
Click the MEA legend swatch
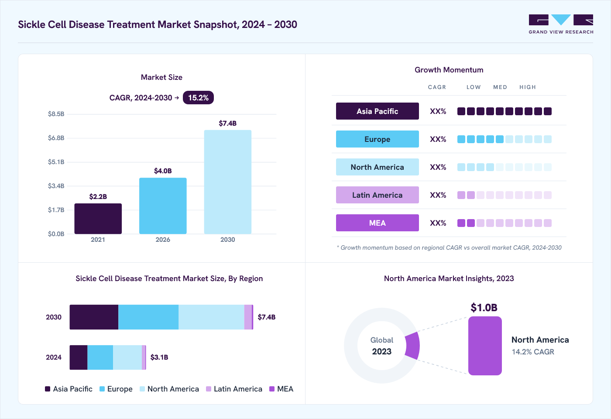(272, 389)
